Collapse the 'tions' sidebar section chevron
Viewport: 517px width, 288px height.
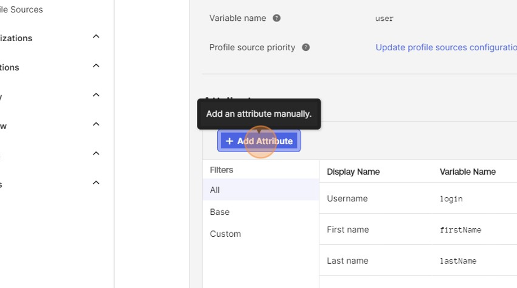96,65
